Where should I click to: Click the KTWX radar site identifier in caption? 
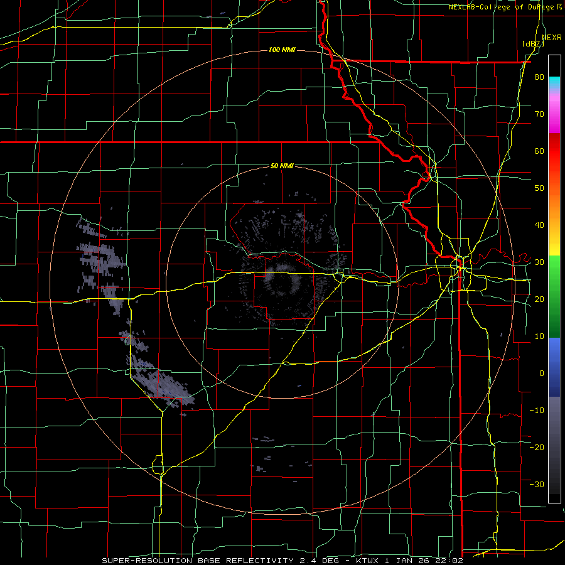[x=367, y=561]
